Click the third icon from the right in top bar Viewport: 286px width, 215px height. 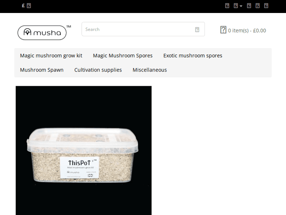coord(249,6)
